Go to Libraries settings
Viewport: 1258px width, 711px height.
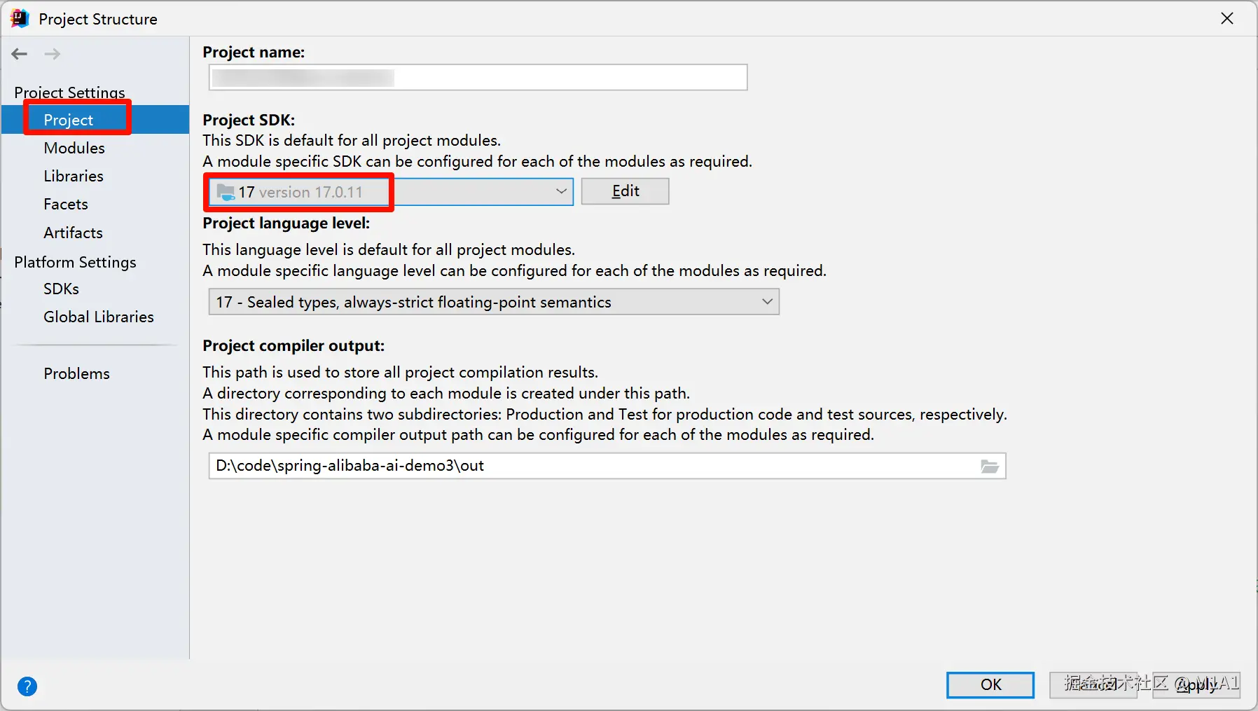click(74, 177)
